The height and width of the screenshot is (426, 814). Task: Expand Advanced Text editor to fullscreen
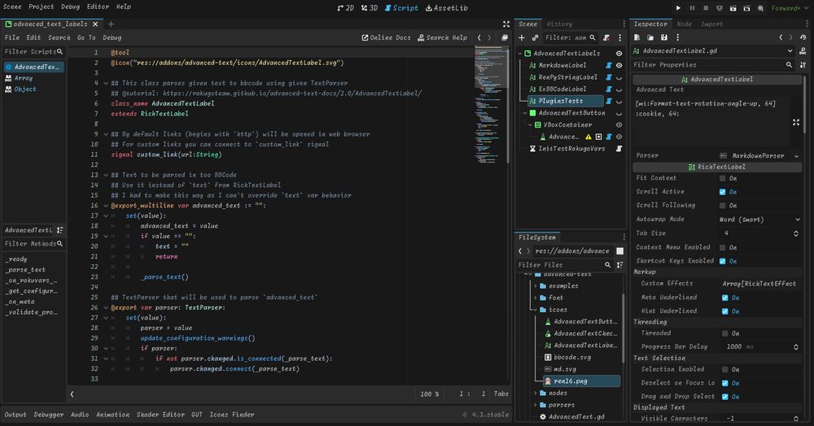click(796, 122)
